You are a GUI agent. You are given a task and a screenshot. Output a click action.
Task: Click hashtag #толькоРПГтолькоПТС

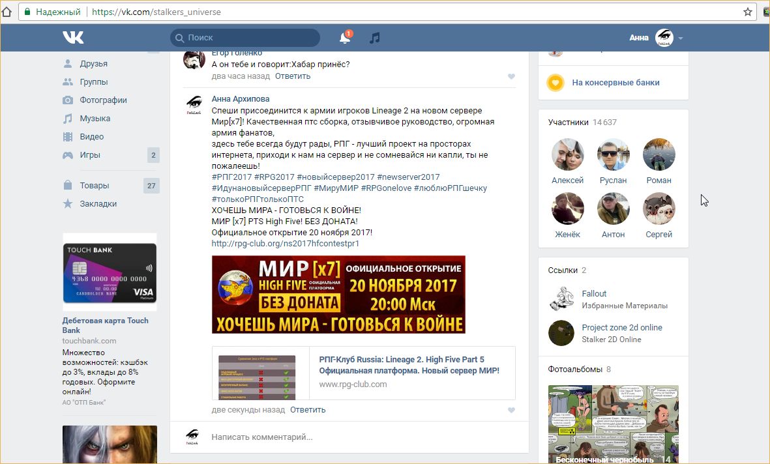258,199
